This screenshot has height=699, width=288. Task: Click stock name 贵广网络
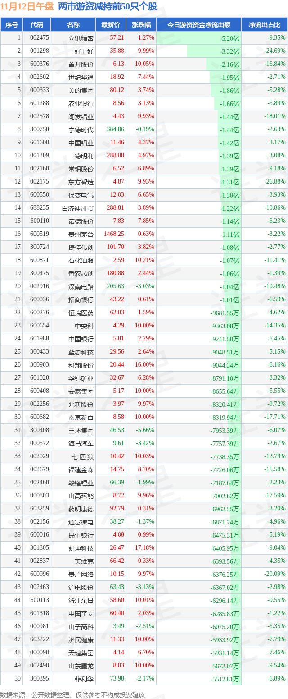[x=81, y=575]
